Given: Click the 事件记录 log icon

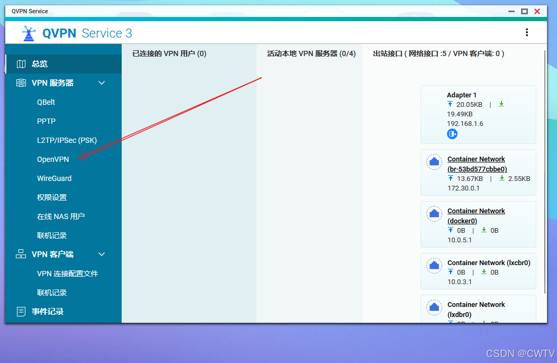Looking at the screenshot, I should [21, 312].
